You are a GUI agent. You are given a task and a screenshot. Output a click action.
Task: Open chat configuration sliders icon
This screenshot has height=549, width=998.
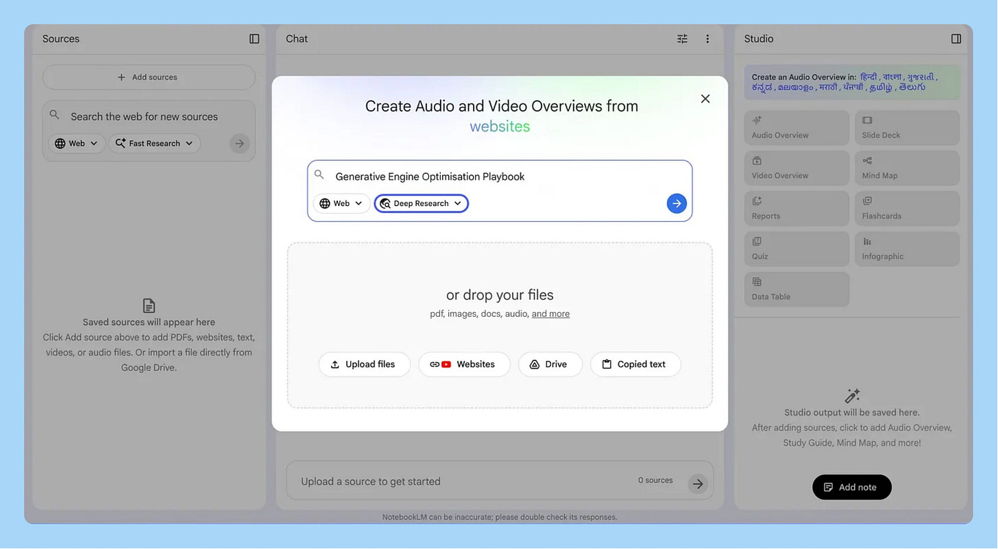coord(682,39)
